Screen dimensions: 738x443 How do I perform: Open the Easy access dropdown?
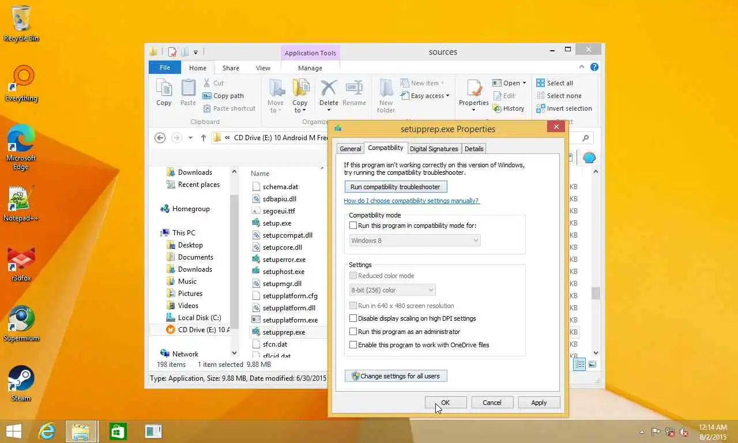pyautogui.click(x=426, y=96)
